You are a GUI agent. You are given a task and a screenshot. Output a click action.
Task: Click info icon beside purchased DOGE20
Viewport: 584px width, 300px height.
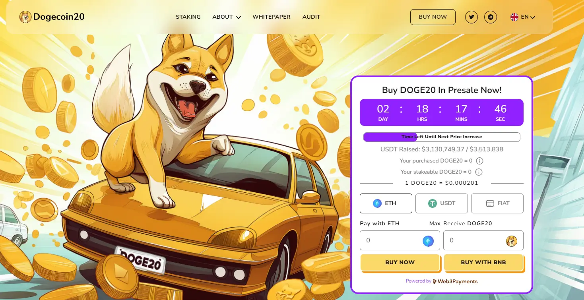[x=479, y=161]
